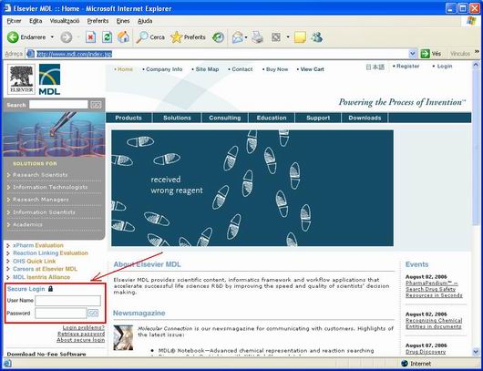Open the Education navigation tab
The image size is (483, 371).
272,118
